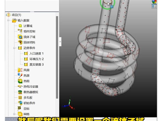Select the 目标 tree item
This screenshot has height=121, width=162.
[26, 109]
